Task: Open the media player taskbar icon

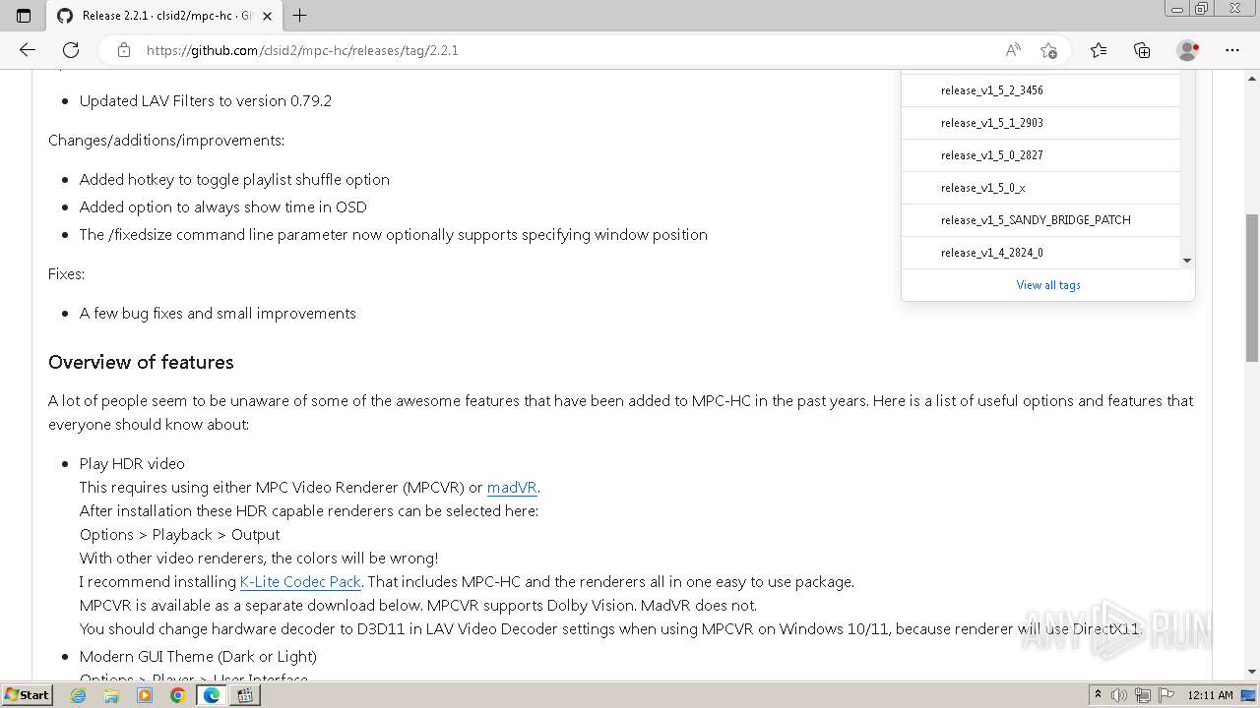Action: 145,695
